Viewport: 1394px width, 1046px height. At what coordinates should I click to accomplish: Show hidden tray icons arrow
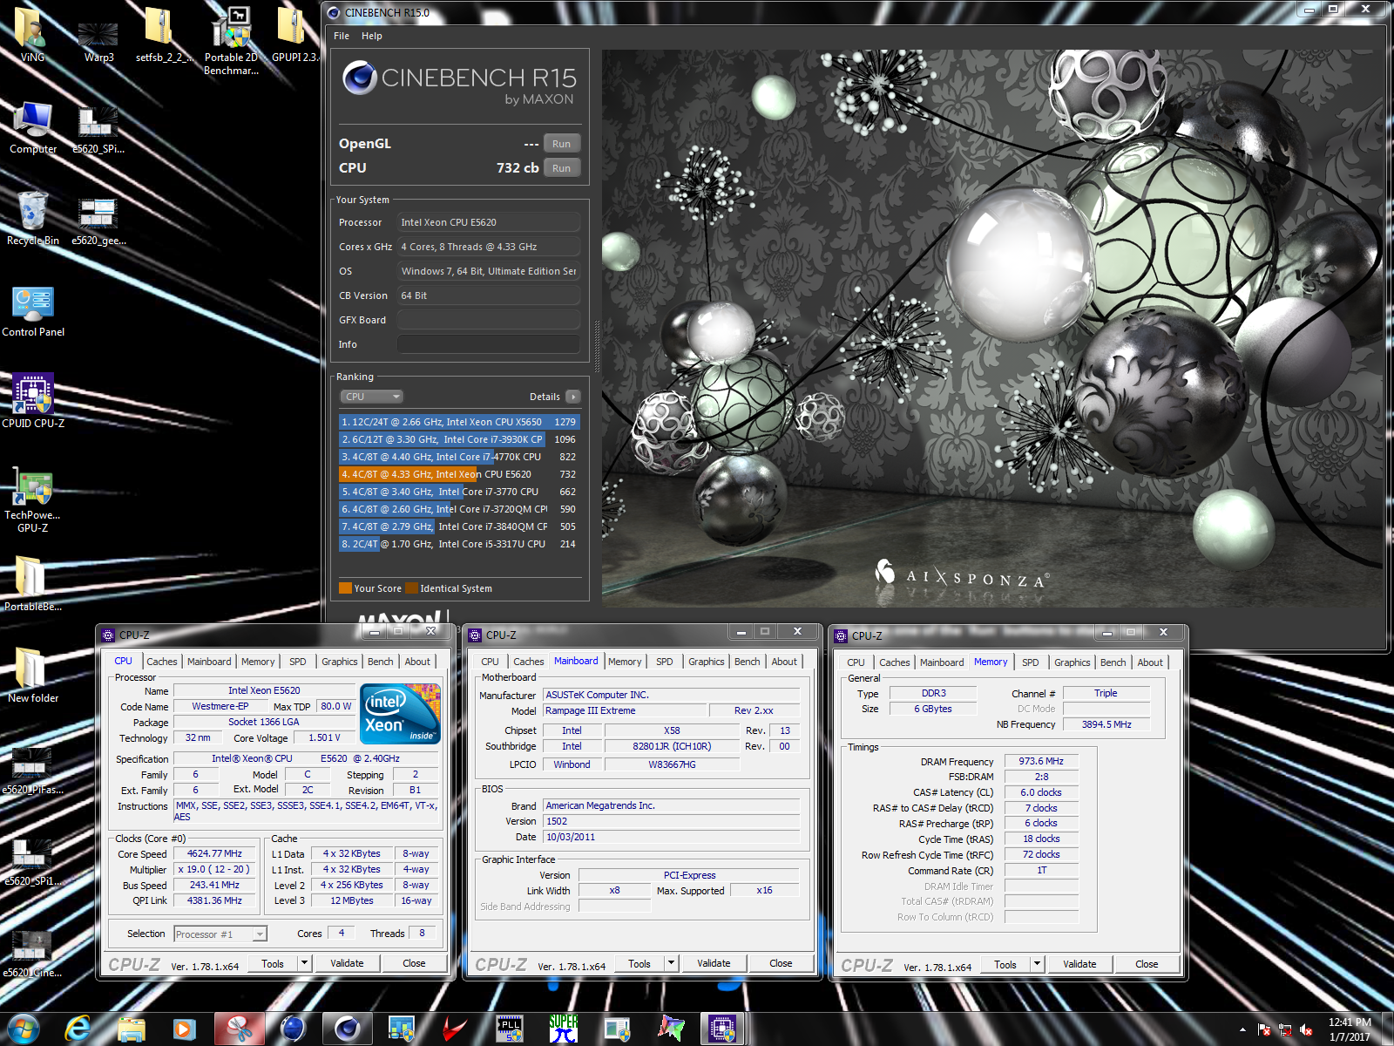coord(1242,1029)
